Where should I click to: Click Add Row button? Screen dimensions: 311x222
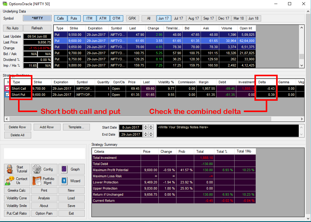coord(47,127)
